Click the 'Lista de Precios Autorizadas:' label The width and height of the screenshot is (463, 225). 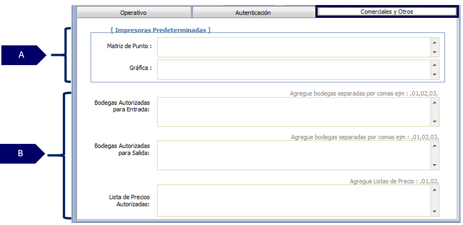[130, 201]
